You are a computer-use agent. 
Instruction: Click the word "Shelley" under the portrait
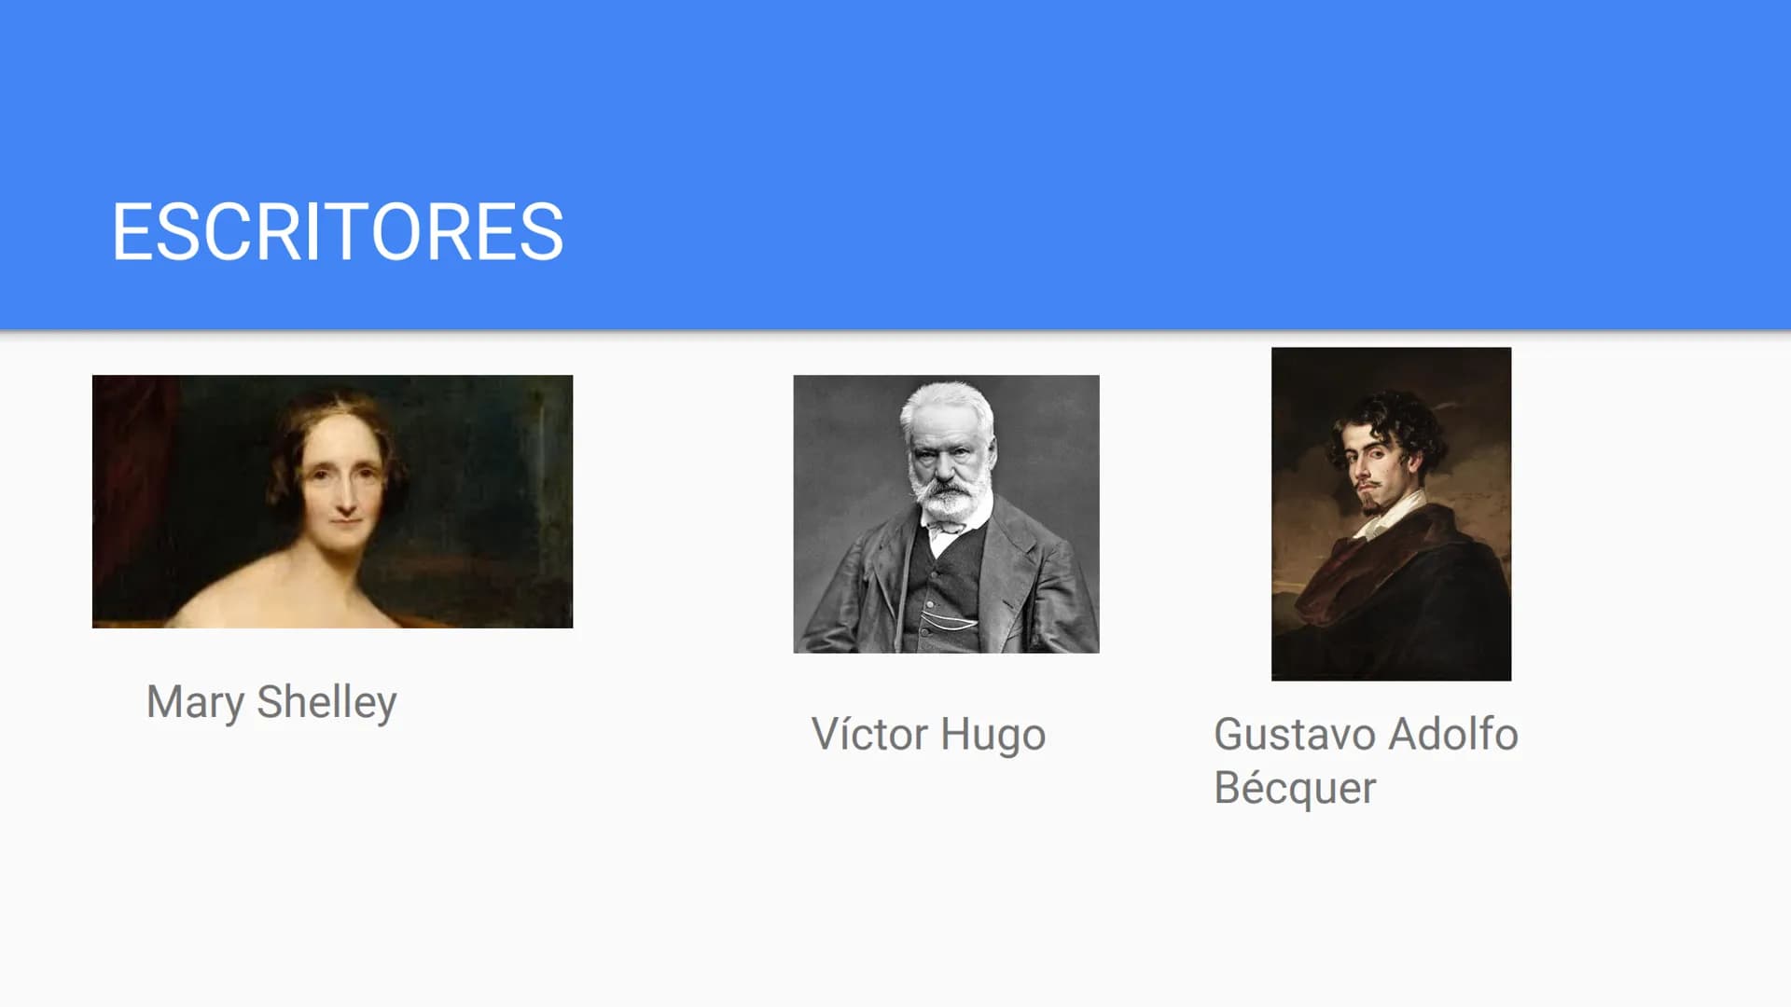coord(326,702)
